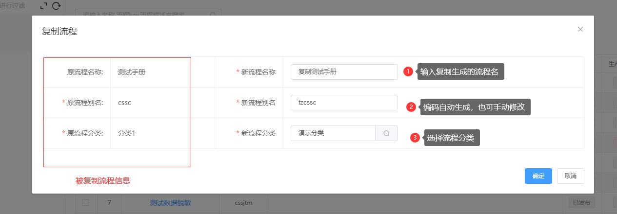Open the 测试数据脱敏 link
The height and width of the screenshot is (214, 617).
pyautogui.click(x=171, y=203)
